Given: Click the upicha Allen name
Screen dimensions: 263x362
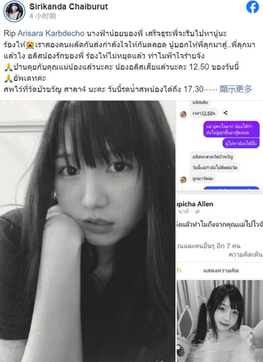Looking at the screenshot, I should [195, 204].
